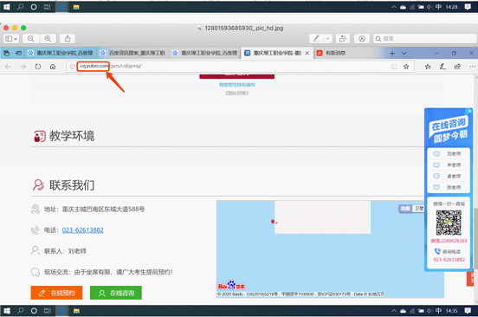478x317 pixels.
Task: Toggle Edge reading view icon
Action: pos(394,67)
